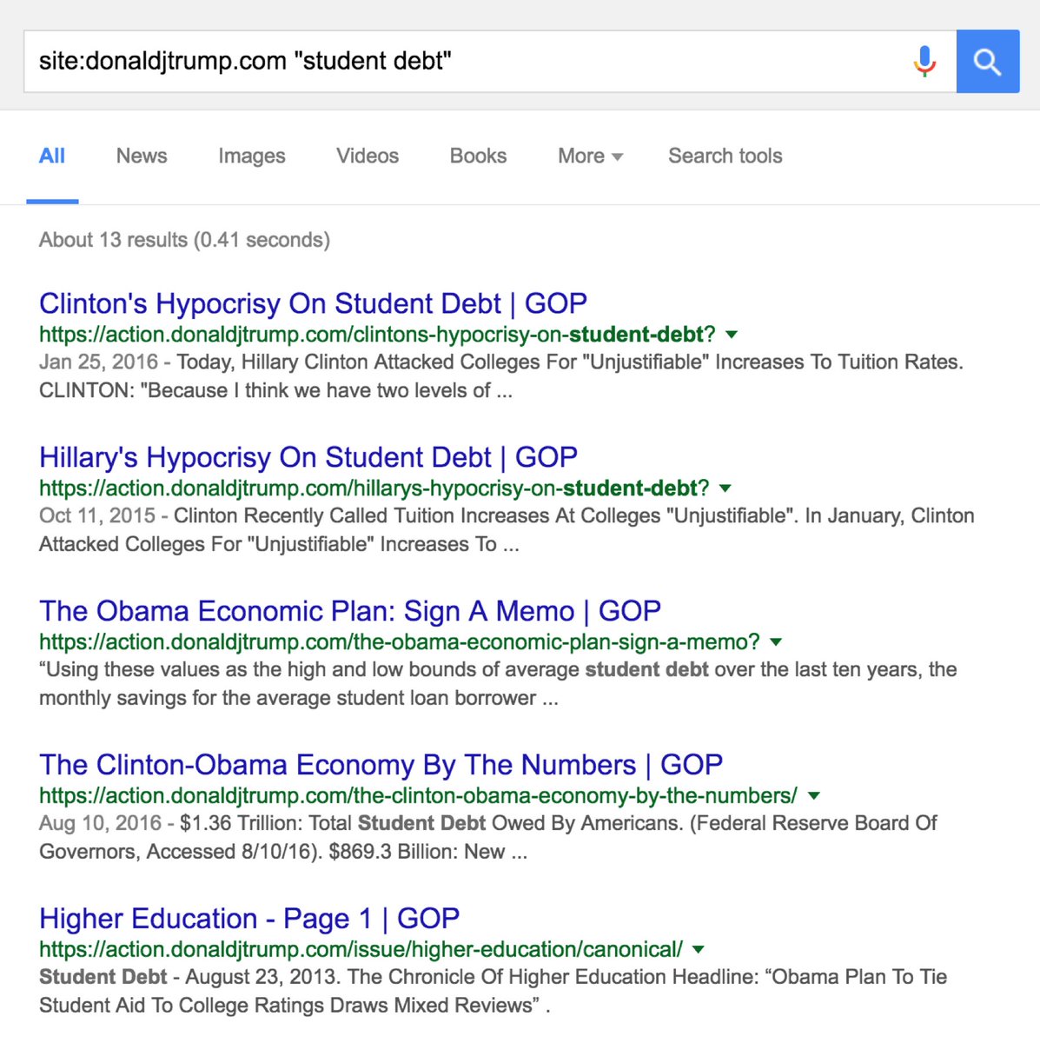This screenshot has width=1040, height=1043.
Task: Open Hillary's Hypocrisy On Student Debt result
Action: [308, 457]
